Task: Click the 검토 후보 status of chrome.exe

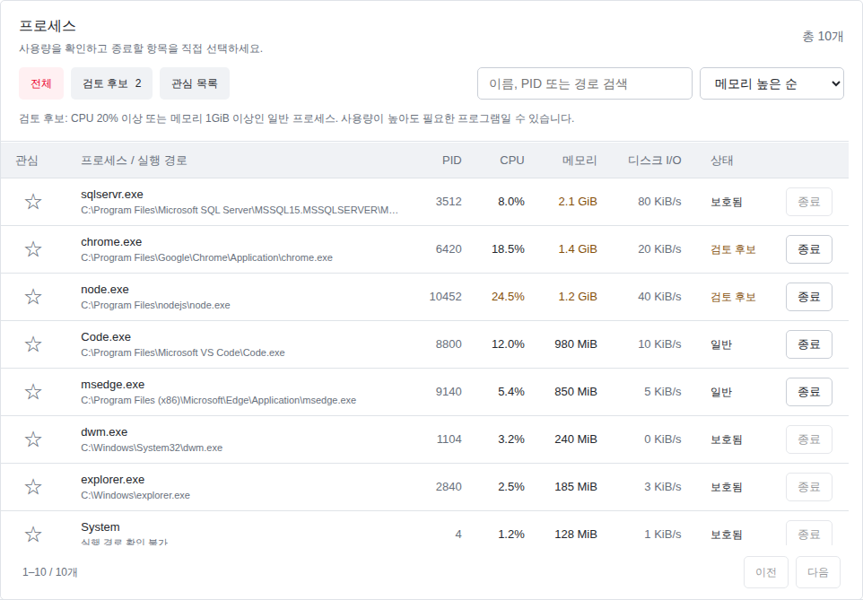Action: click(x=733, y=249)
